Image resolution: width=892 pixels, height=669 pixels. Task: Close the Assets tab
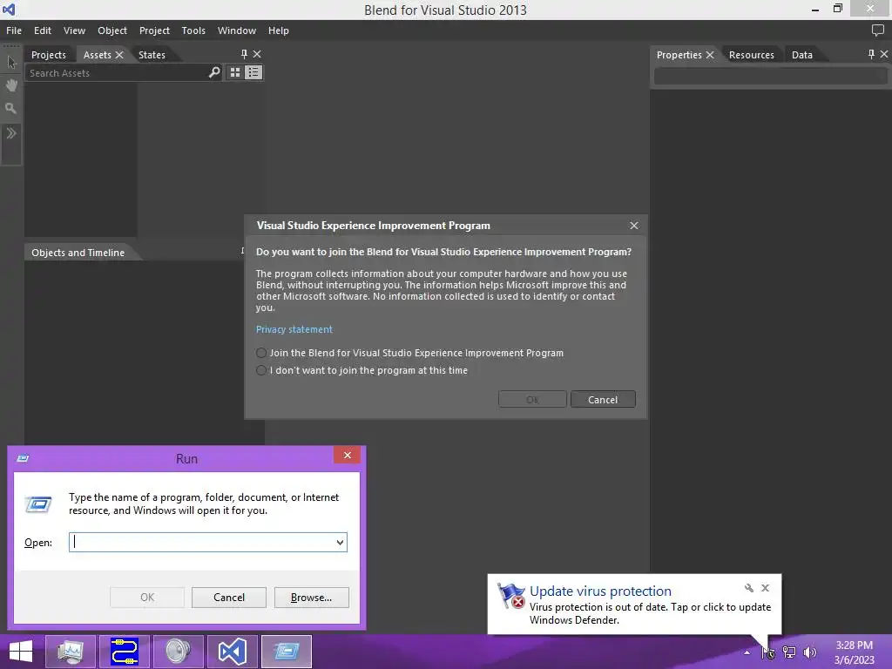click(118, 55)
